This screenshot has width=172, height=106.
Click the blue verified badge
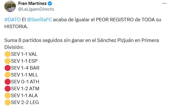pos(50,3)
